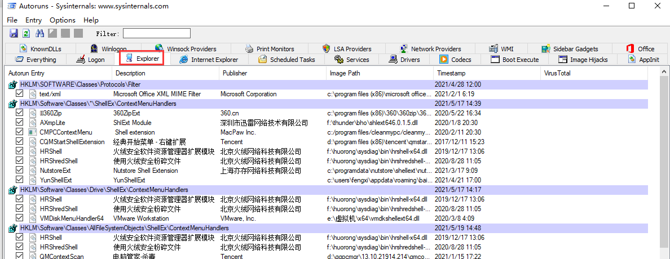Open the Network Providers tab

pyautogui.click(x=430, y=48)
